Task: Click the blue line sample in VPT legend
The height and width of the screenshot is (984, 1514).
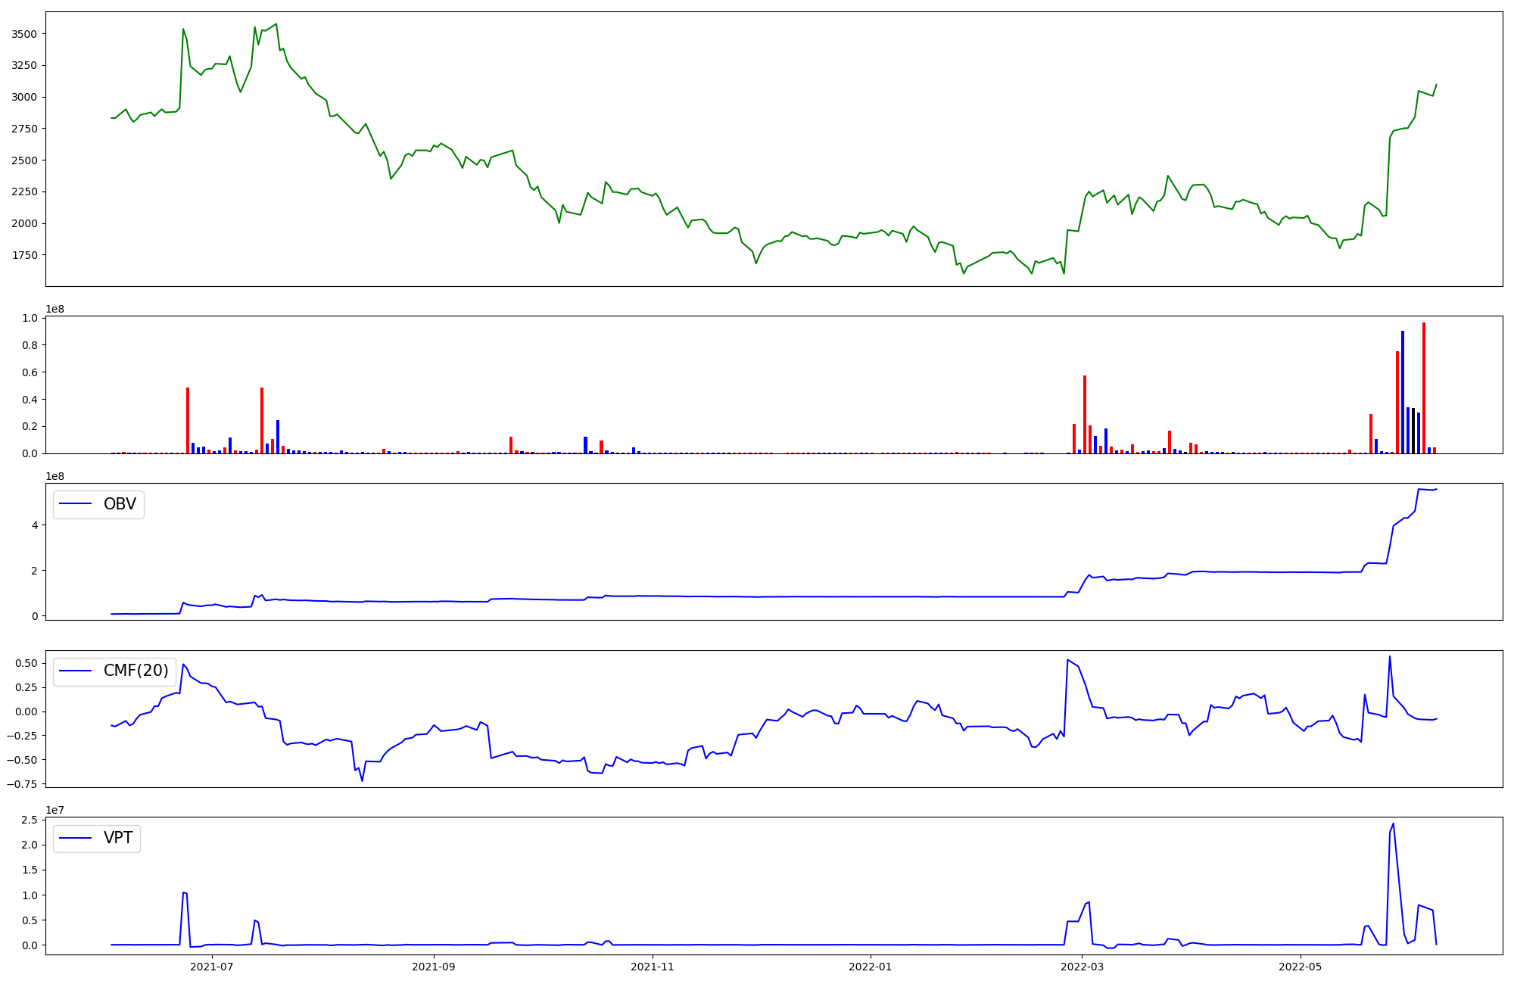Action: [x=76, y=838]
